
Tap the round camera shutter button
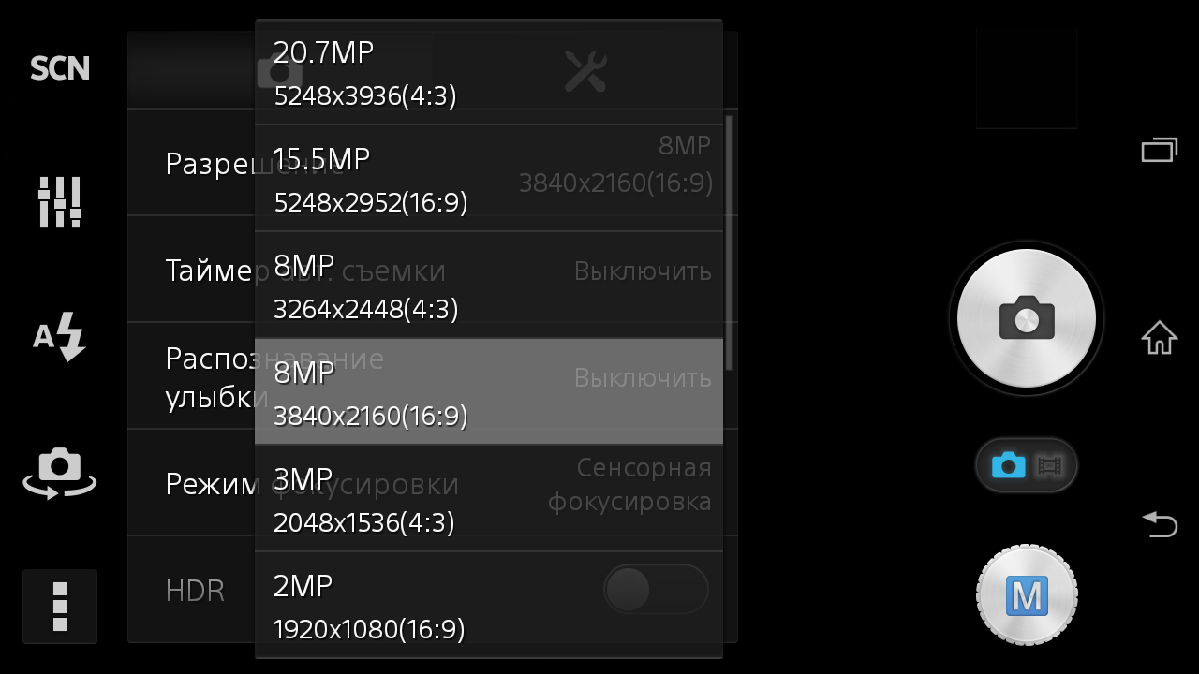pos(1027,318)
